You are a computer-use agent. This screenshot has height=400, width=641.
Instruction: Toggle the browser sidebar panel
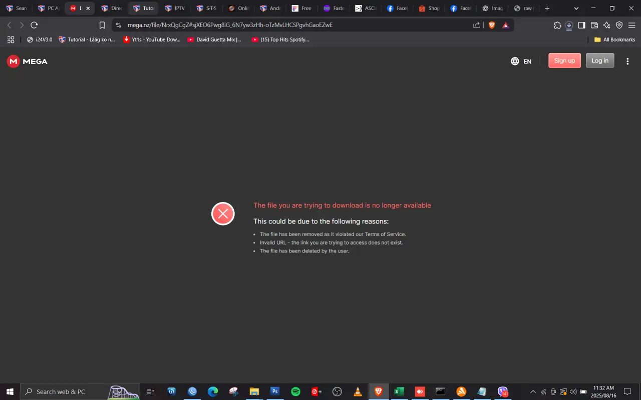[581, 25]
